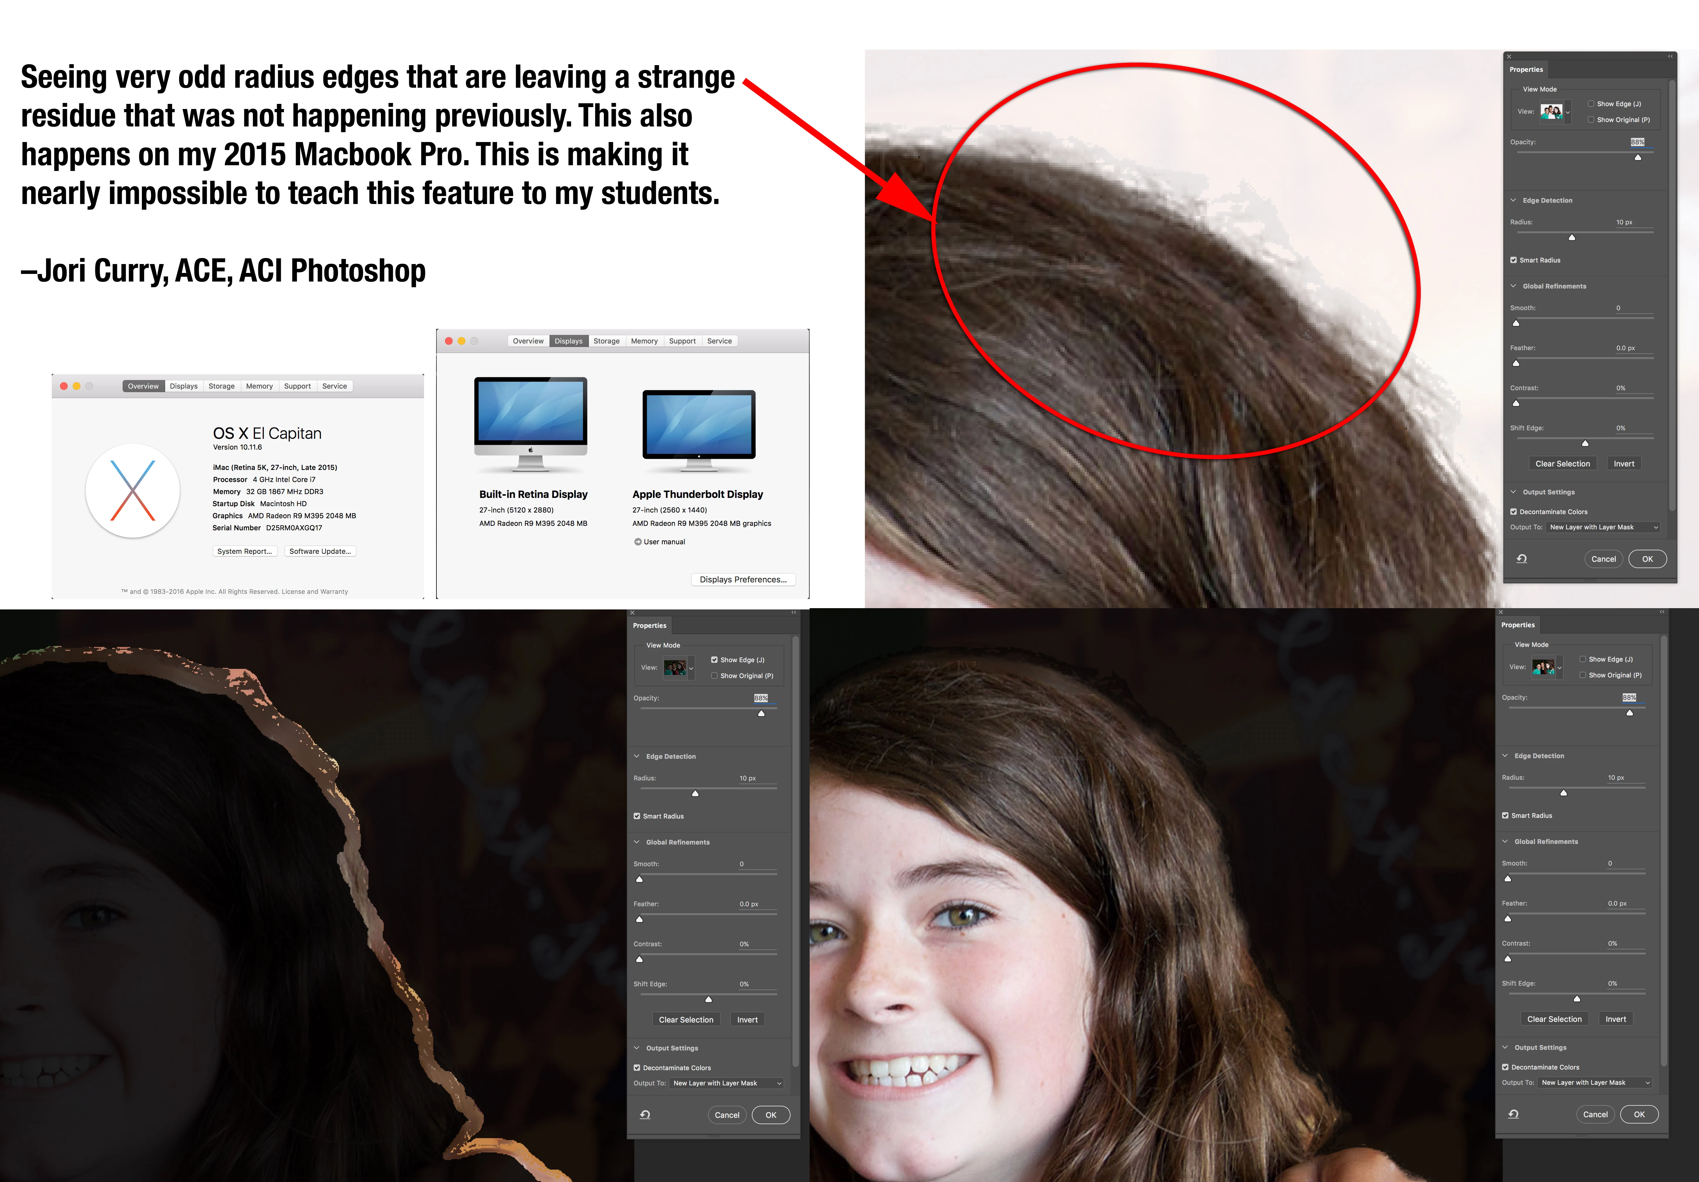The height and width of the screenshot is (1182, 1699).
Task: Toggle Decontaminate Colors in the panel with Show Edge checked
Action: [637, 1067]
